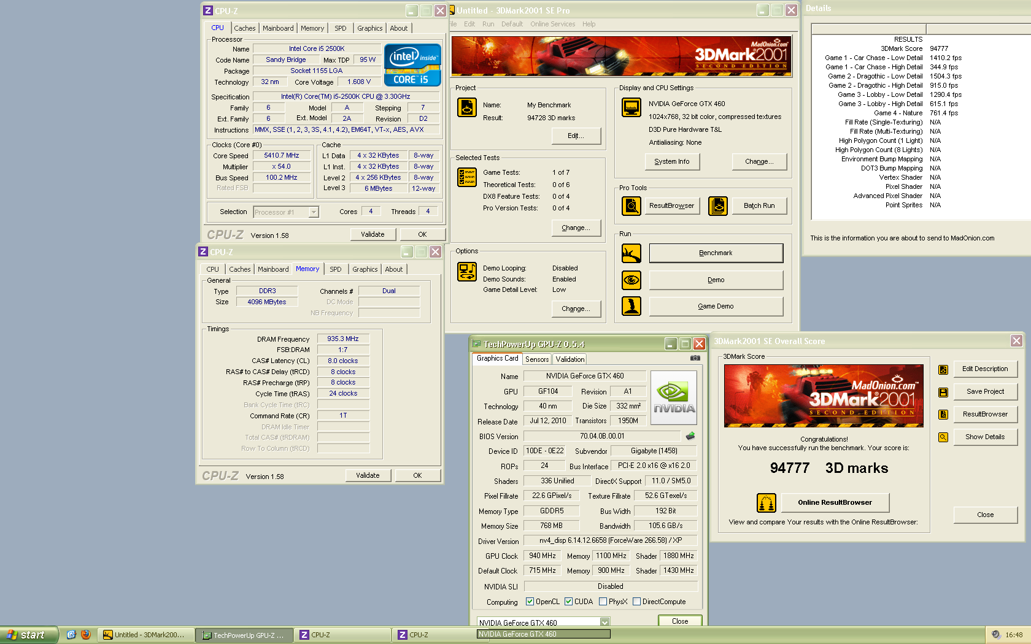Click the Online ResultBrowser icon

(x=766, y=503)
